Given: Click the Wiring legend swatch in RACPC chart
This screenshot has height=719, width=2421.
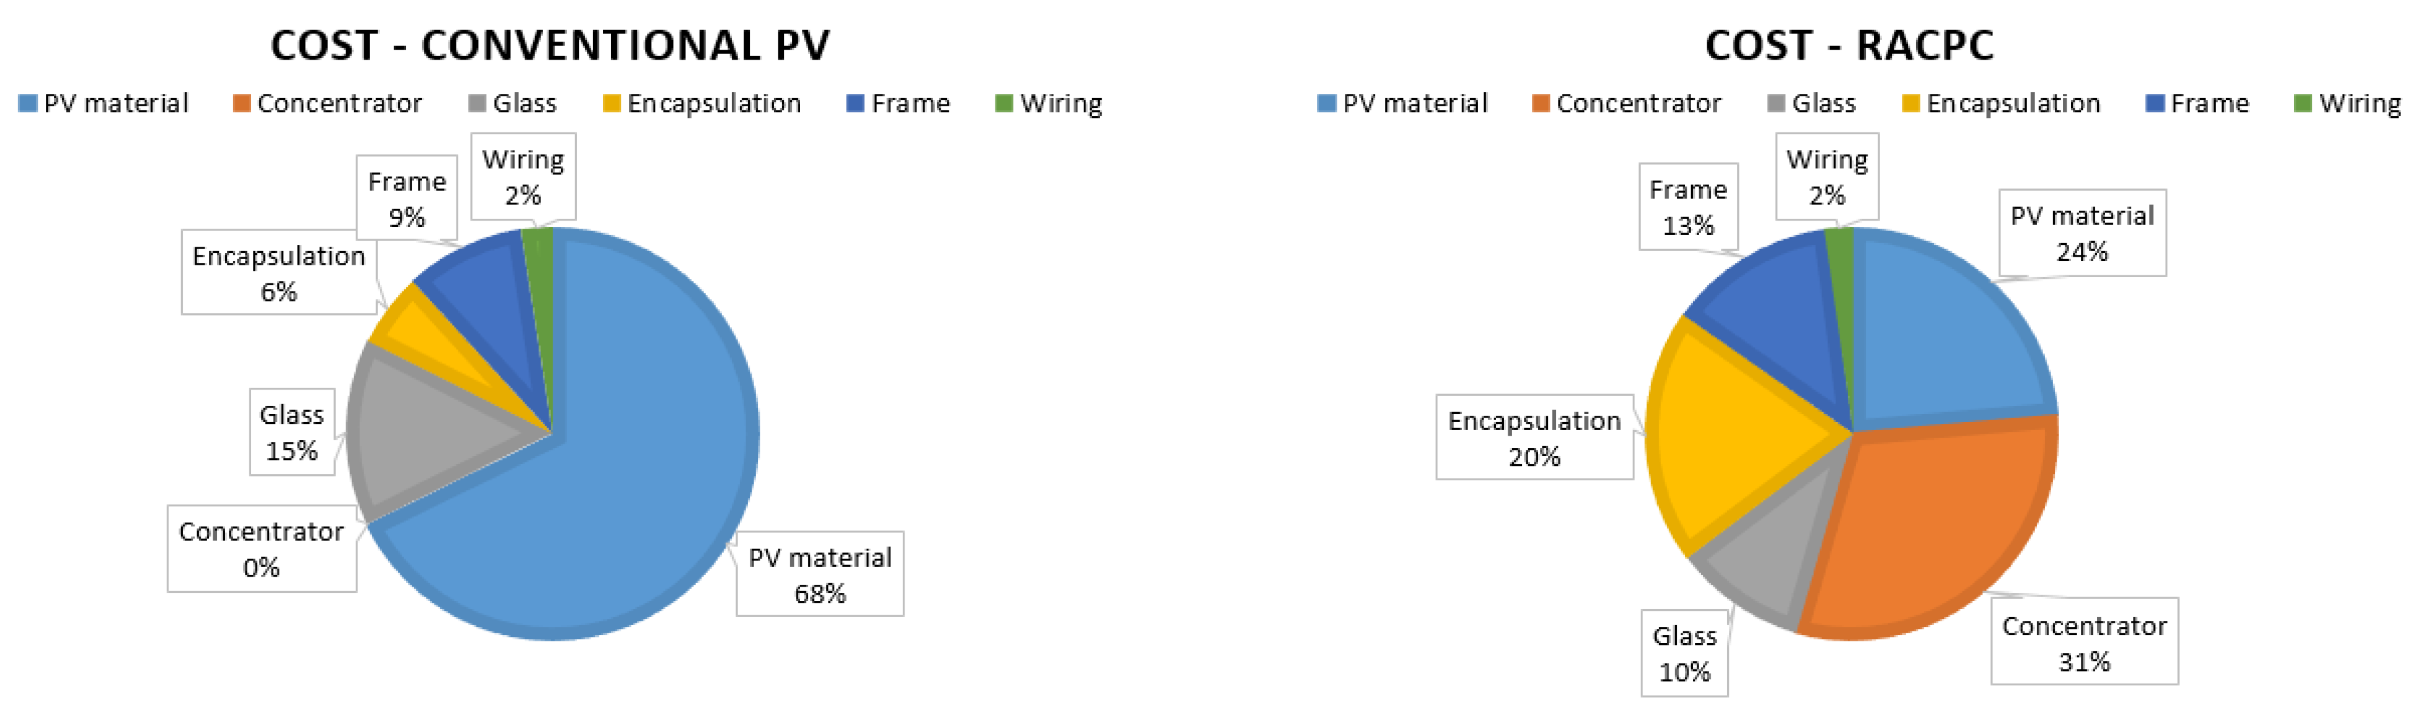Looking at the screenshot, I should (x=2303, y=103).
